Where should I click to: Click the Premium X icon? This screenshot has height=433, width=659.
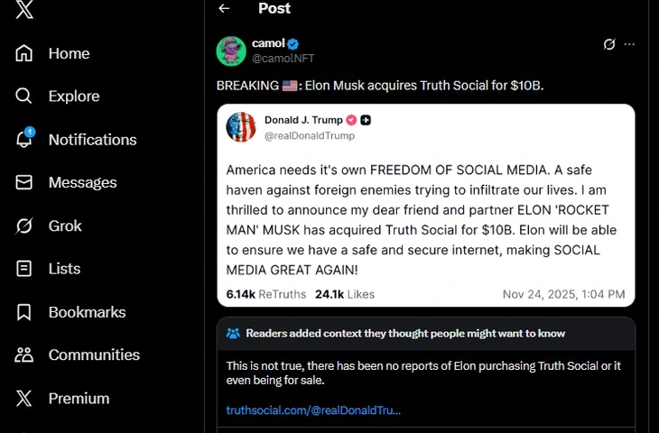(x=24, y=398)
